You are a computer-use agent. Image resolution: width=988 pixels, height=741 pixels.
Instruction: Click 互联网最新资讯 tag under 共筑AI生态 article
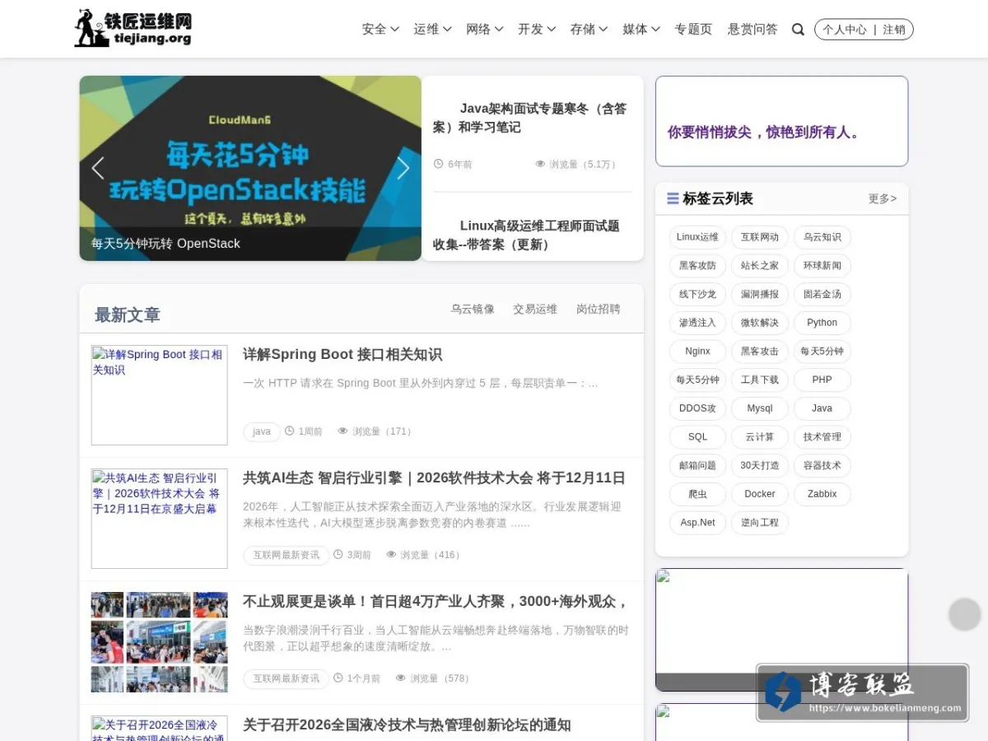[286, 555]
